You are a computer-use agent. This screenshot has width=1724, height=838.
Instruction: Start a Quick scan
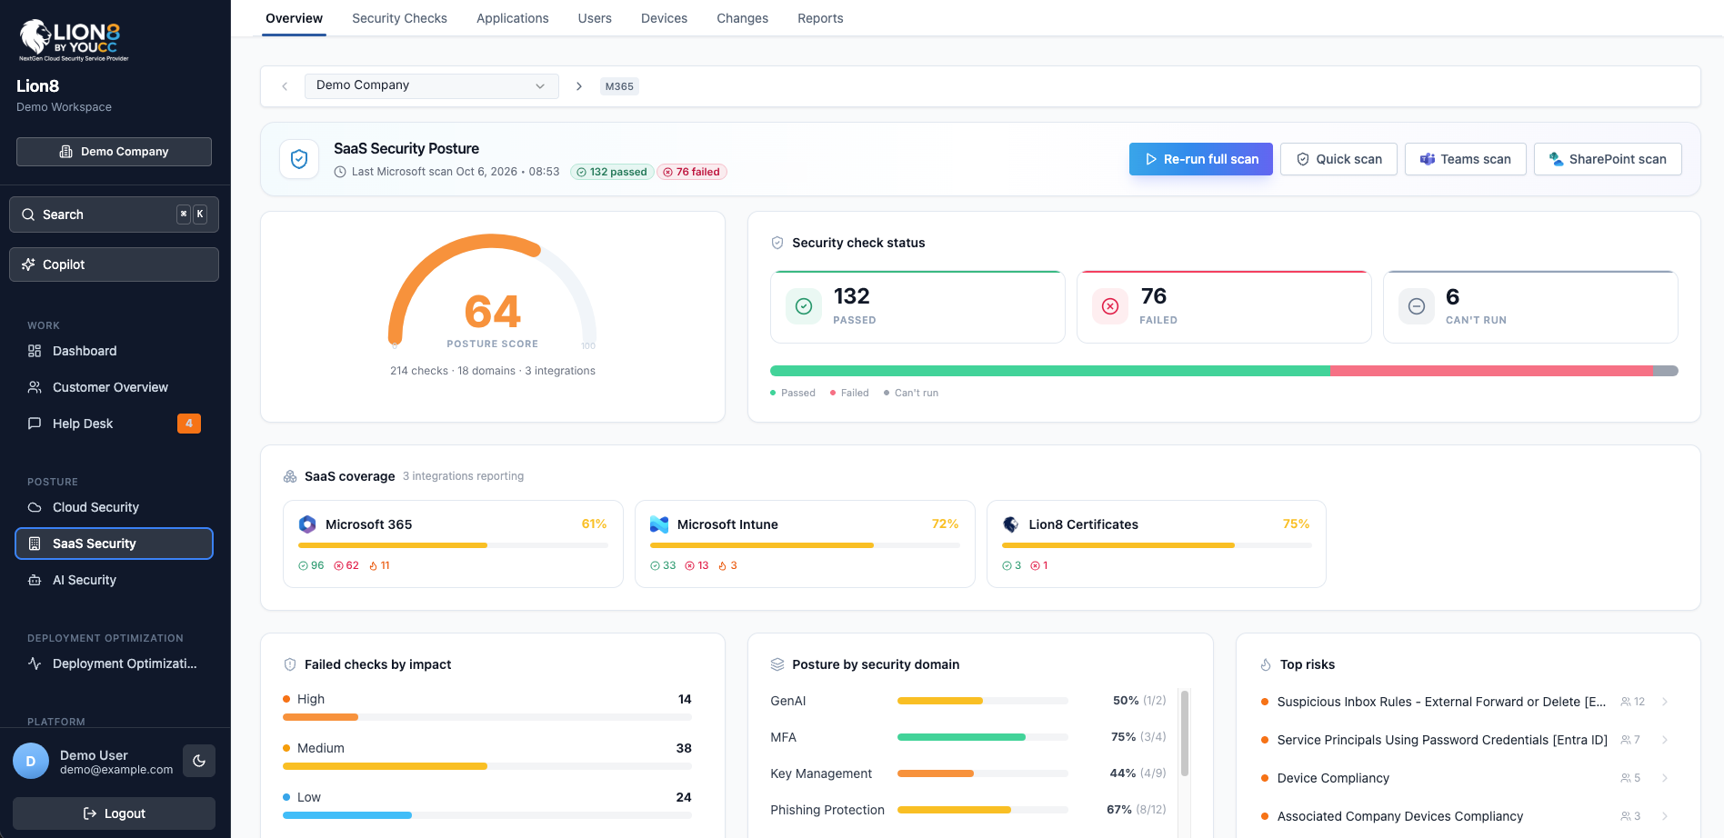click(1338, 159)
